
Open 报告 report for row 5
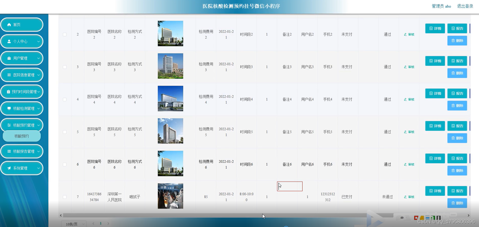click(x=457, y=126)
